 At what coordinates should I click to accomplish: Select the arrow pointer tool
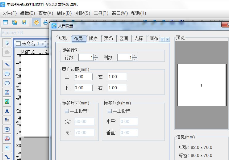(7, 43)
